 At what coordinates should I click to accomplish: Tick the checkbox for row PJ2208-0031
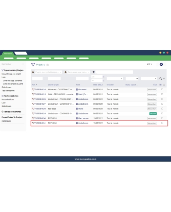[x=162, y=123]
